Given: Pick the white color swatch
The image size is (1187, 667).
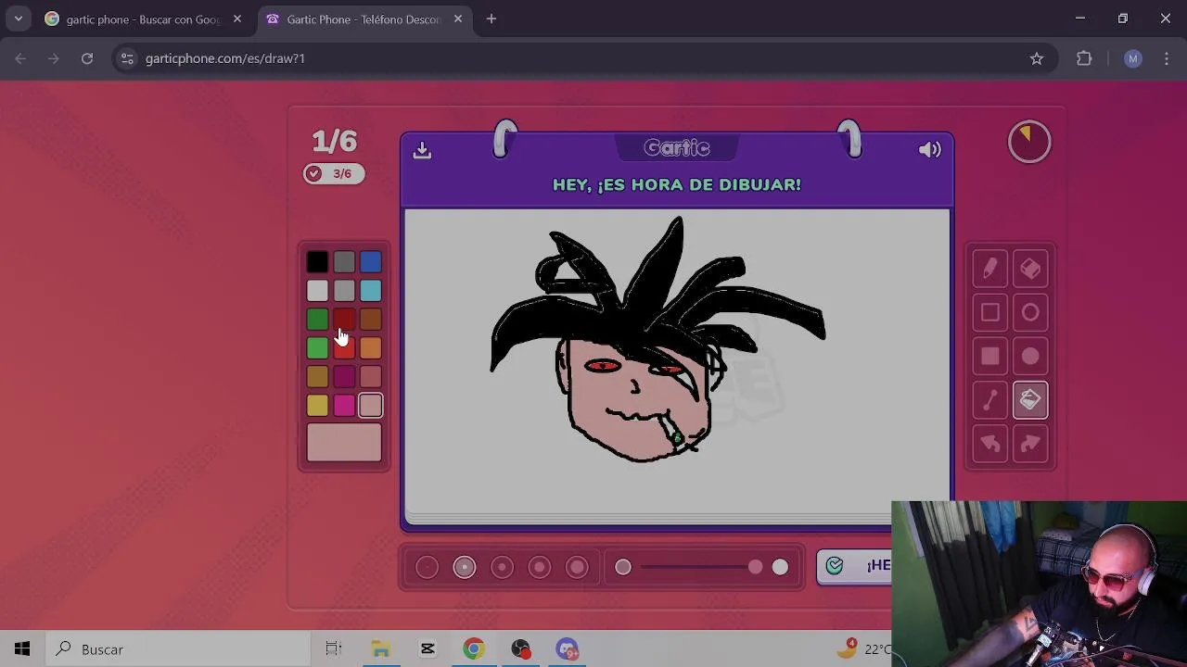Looking at the screenshot, I should click(x=317, y=291).
